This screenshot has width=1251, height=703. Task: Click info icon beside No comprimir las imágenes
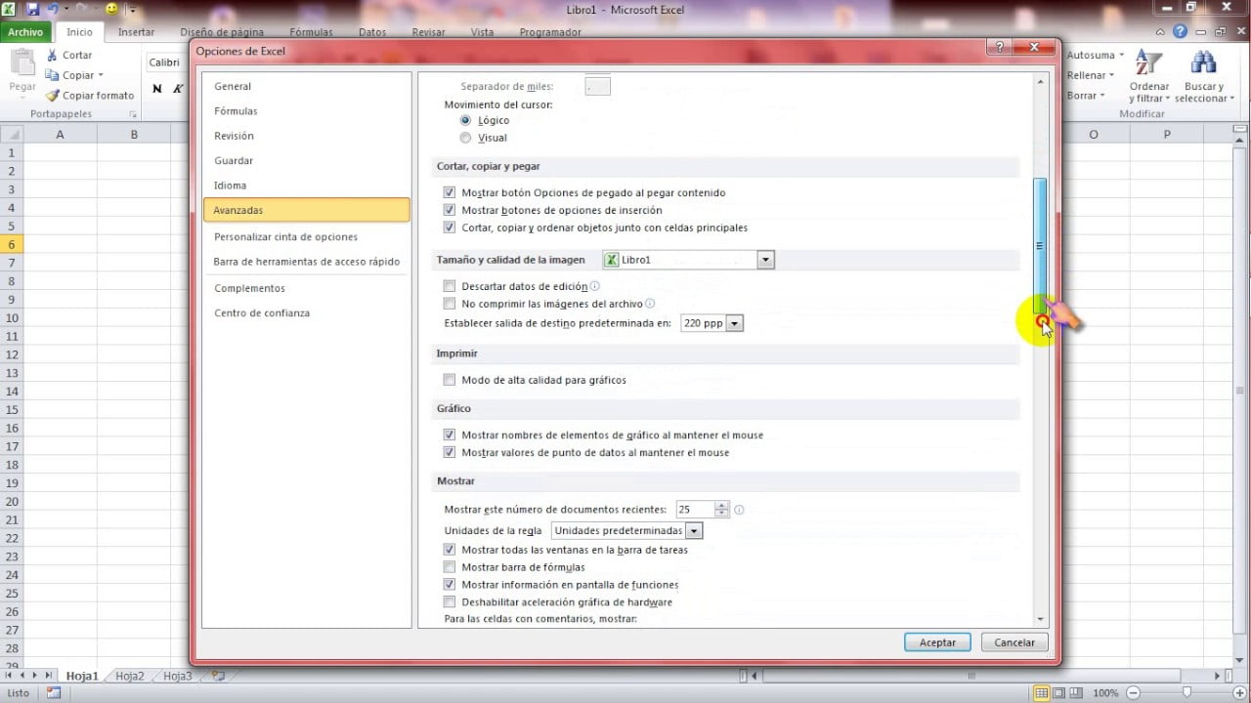tap(650, 304)
